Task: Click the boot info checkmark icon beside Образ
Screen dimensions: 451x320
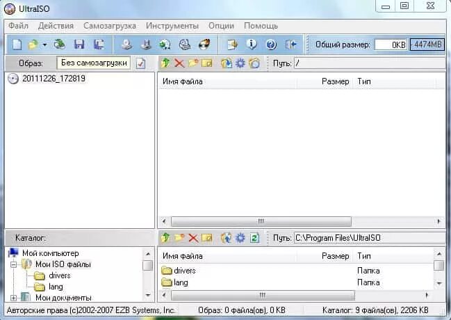Action: pyautogui.click(x=140, y=63)
